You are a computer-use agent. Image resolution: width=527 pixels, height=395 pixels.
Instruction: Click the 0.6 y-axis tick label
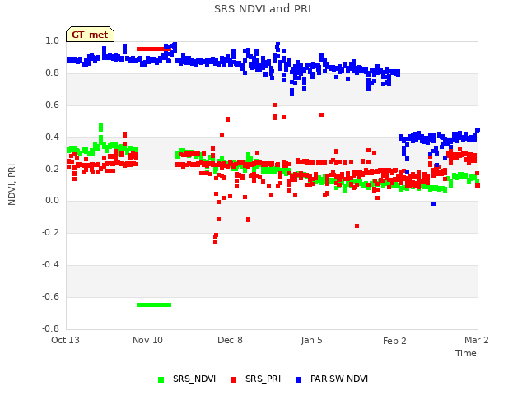coord(53,105)
